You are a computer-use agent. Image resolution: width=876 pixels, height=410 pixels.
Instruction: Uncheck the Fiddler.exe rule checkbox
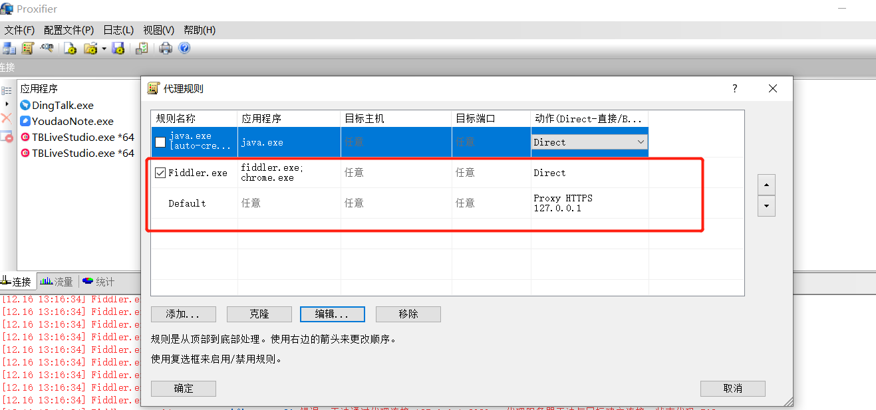pos(160,173)
